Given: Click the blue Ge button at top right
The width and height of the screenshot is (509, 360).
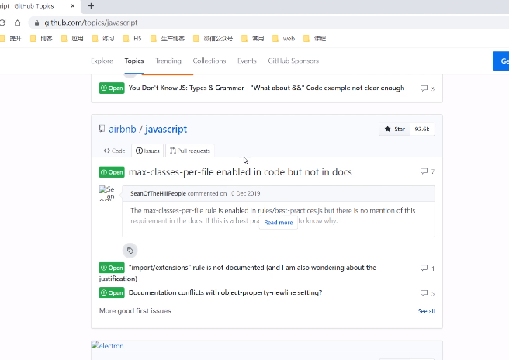Looking at the screenshot, I should click(x=501, y=61).
